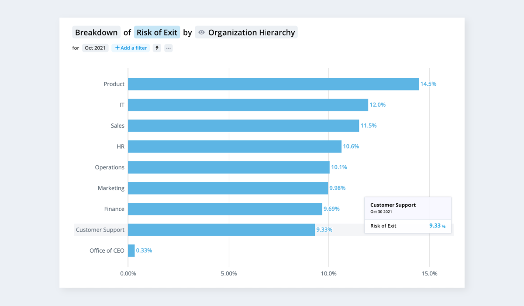Screen dimensions: 524x306
Task: Select the Sales bar in chart
Action: coord(244,125)
